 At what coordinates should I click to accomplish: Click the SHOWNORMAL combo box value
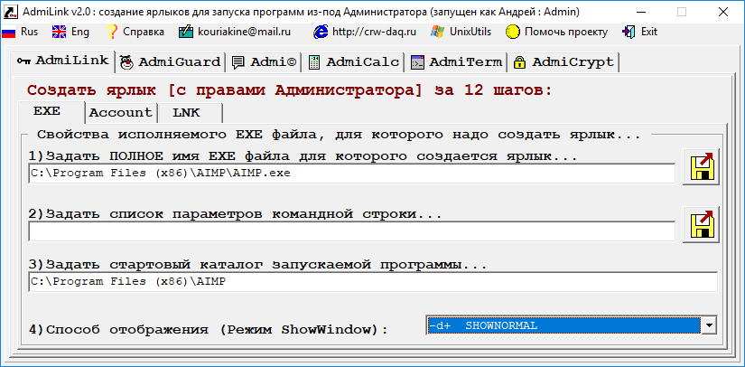pyautogui.click(x=563, y=325)
